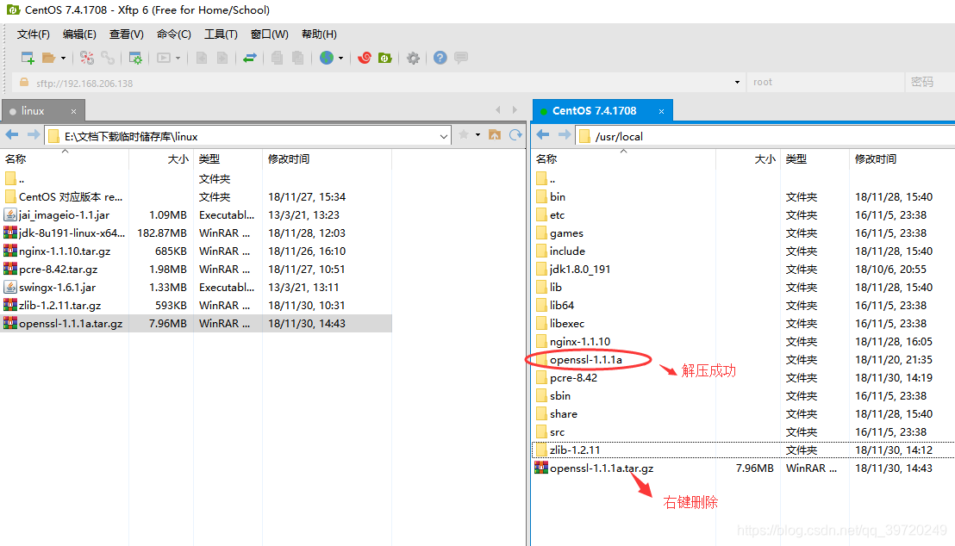Click the Paste toolbar icon

click(x=298, y=58)
